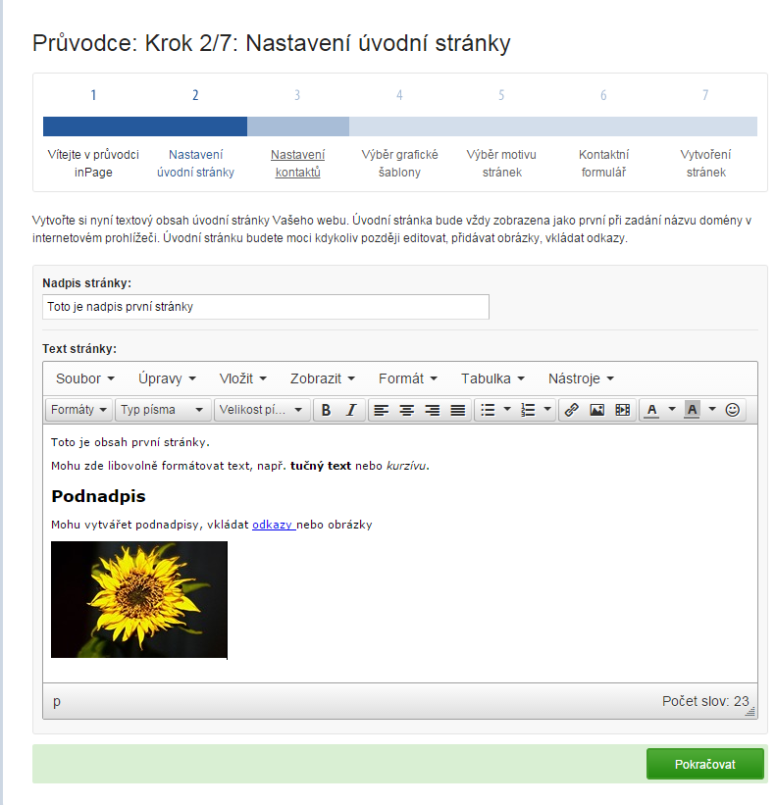Click the odkazy hyperlink in the editor

[x=274, y=525]
